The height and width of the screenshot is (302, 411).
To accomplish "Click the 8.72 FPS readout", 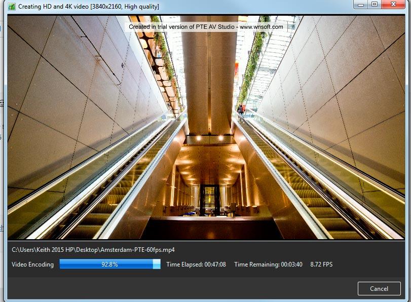I will point(321,265).
